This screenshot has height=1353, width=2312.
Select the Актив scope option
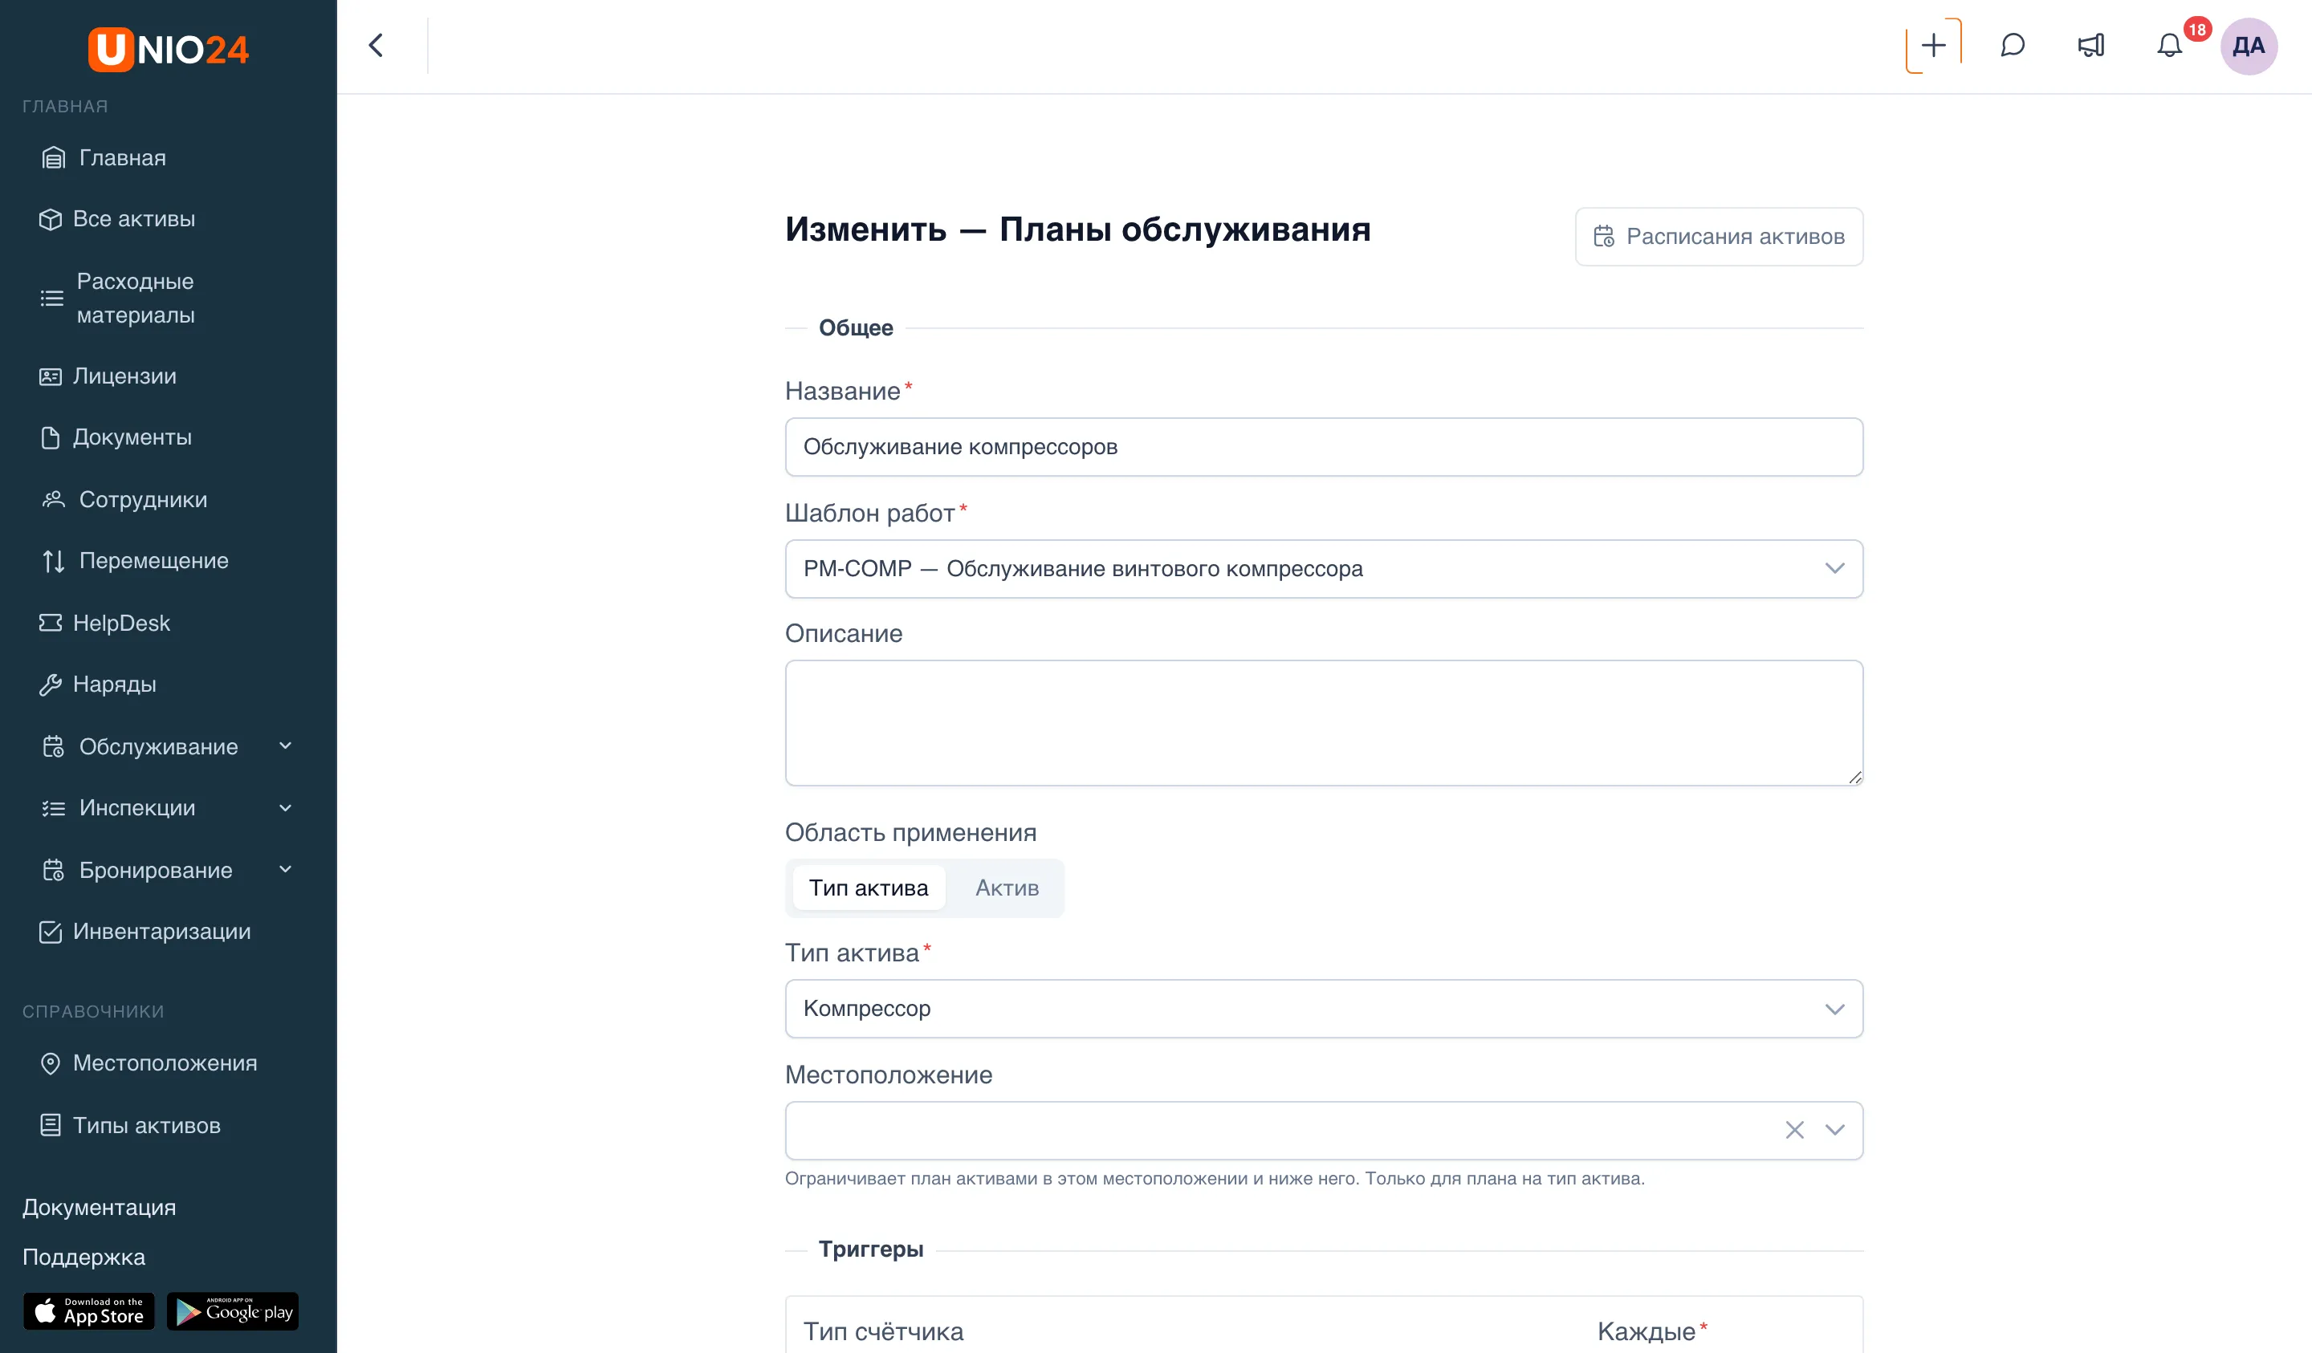click(1007, 888)
